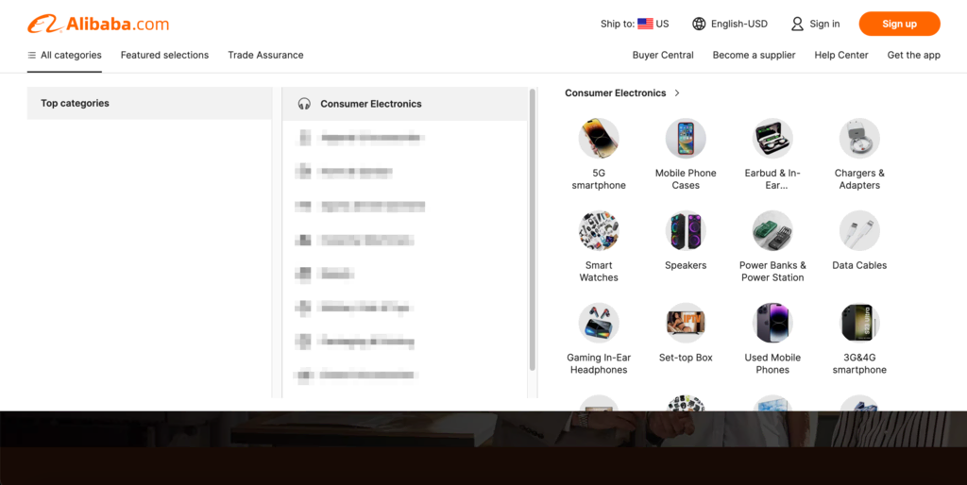Expand Consumer Electronics heading chevron
The image size is (967, 485).
click(x=677, y=93)
